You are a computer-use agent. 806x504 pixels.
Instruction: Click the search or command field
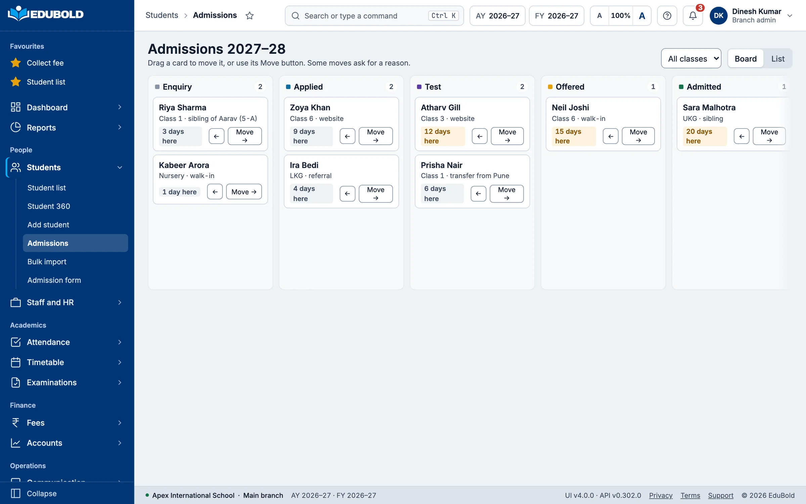374,16
